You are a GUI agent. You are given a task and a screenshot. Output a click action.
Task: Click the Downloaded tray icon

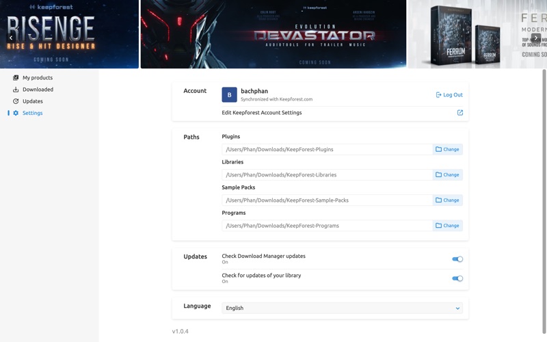pyautogui.click(x=16, y=90)
